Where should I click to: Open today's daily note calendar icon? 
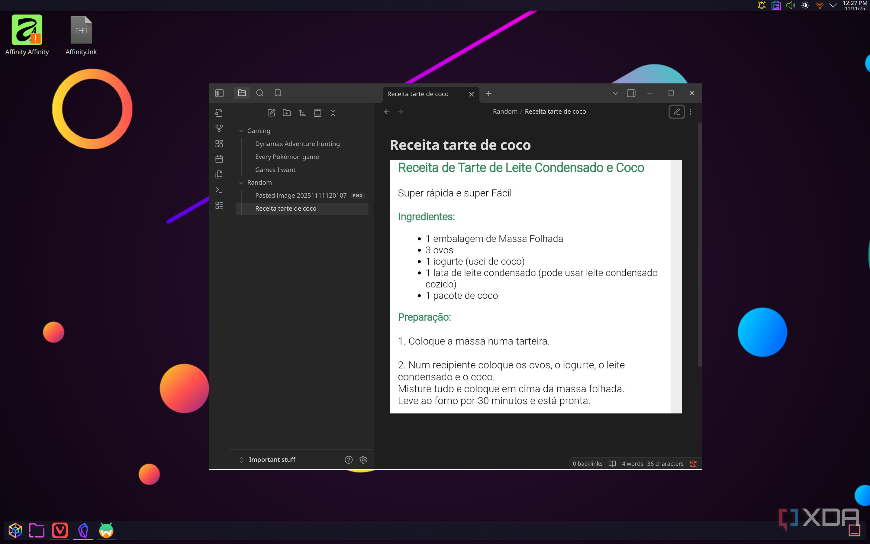coord(219,159)
